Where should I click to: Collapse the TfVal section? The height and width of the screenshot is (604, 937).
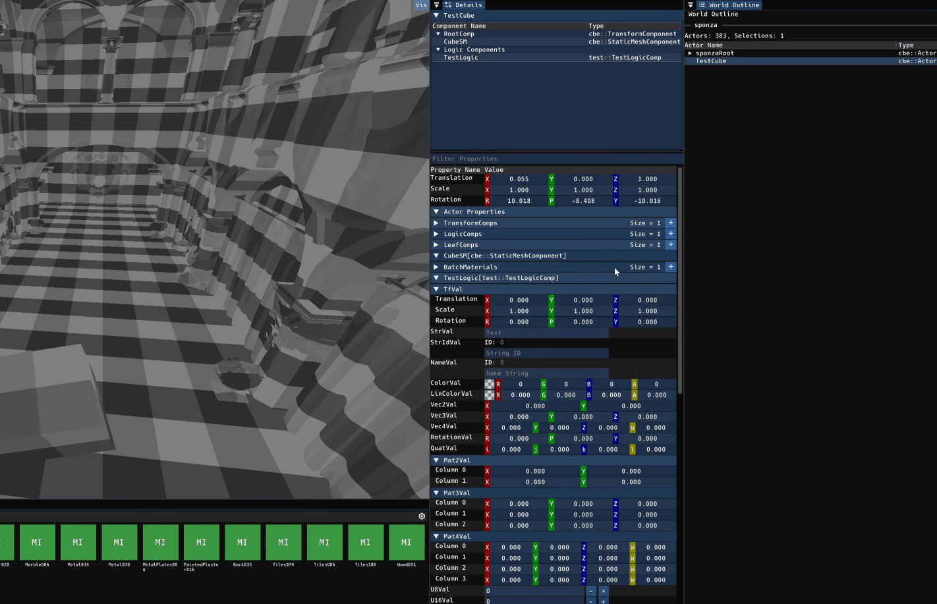[436, 289]
